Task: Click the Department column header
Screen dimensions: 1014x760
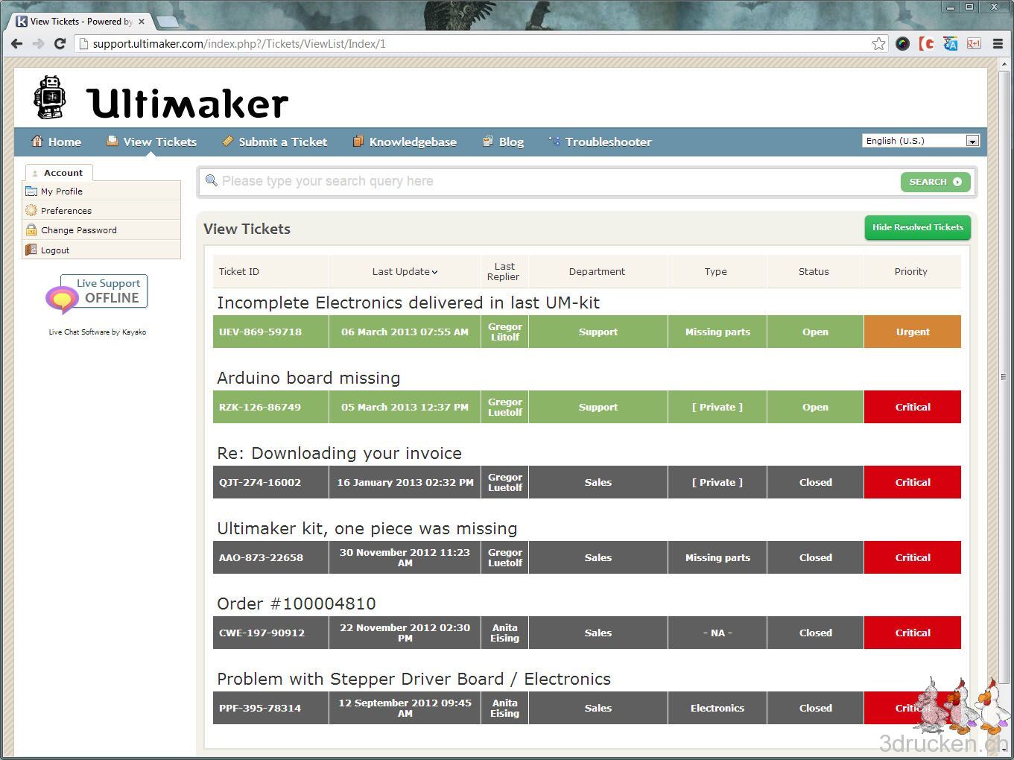Action: coord(597,272)
